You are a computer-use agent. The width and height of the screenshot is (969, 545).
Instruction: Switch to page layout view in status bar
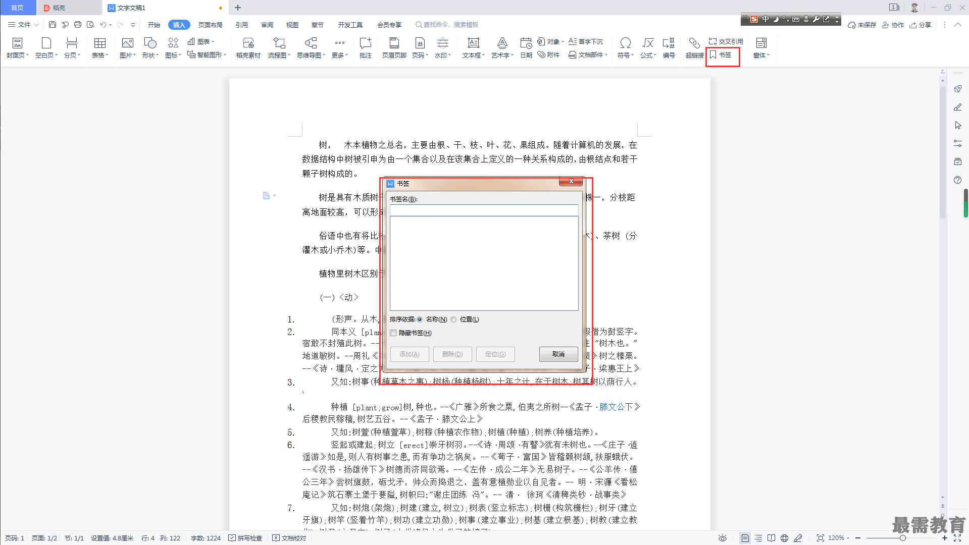pyautogui.click(x=745, y=538)
